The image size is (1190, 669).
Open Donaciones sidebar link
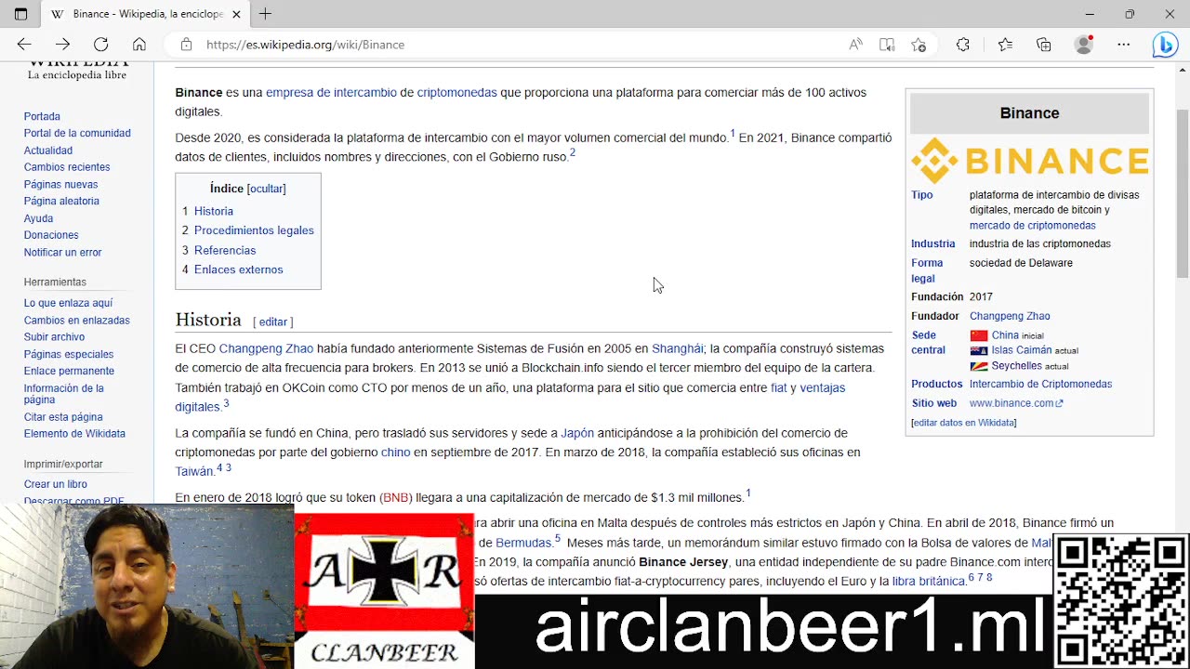(51, 235)
